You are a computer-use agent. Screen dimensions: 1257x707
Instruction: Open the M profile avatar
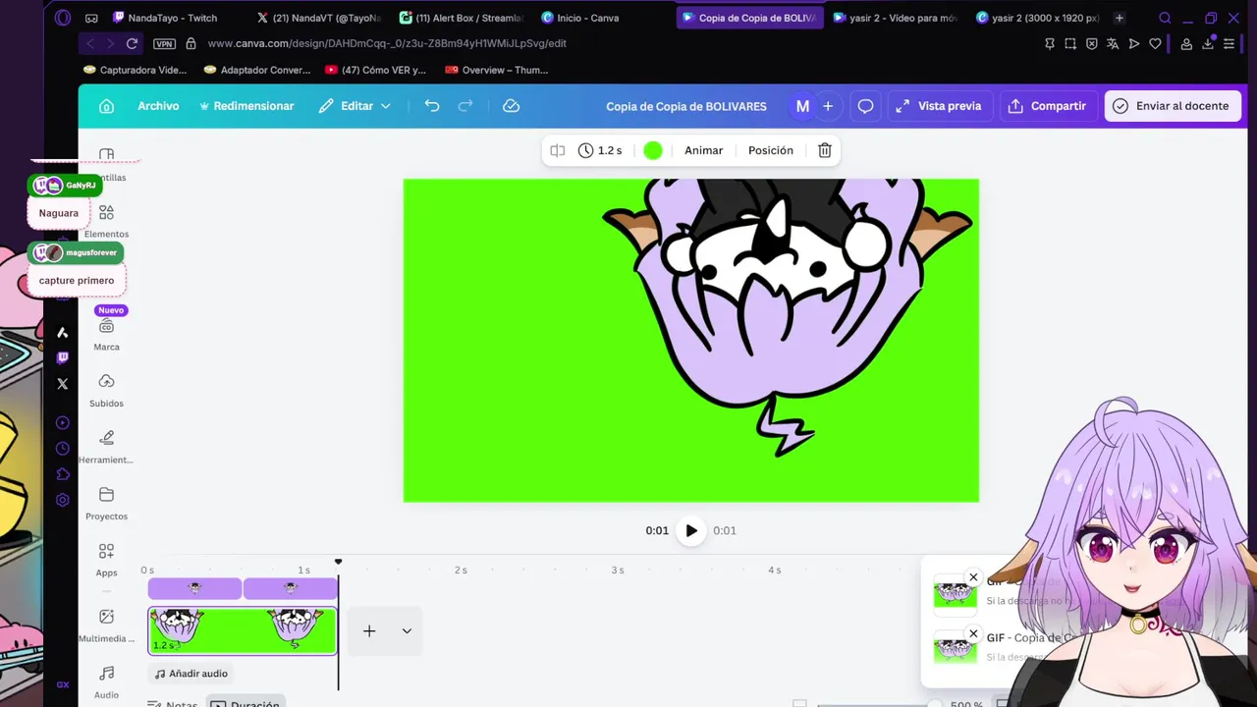(802, 106)
